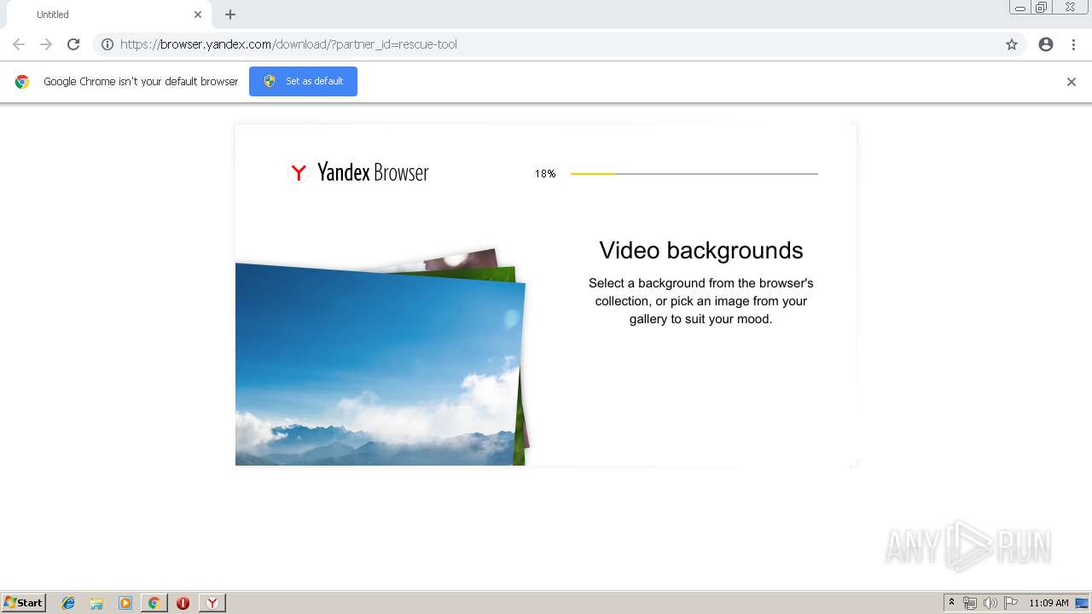This screenshot has height=614, width=1092.
Task: Click the Yandex Browser logo
Action: click(x=359, y=172)
